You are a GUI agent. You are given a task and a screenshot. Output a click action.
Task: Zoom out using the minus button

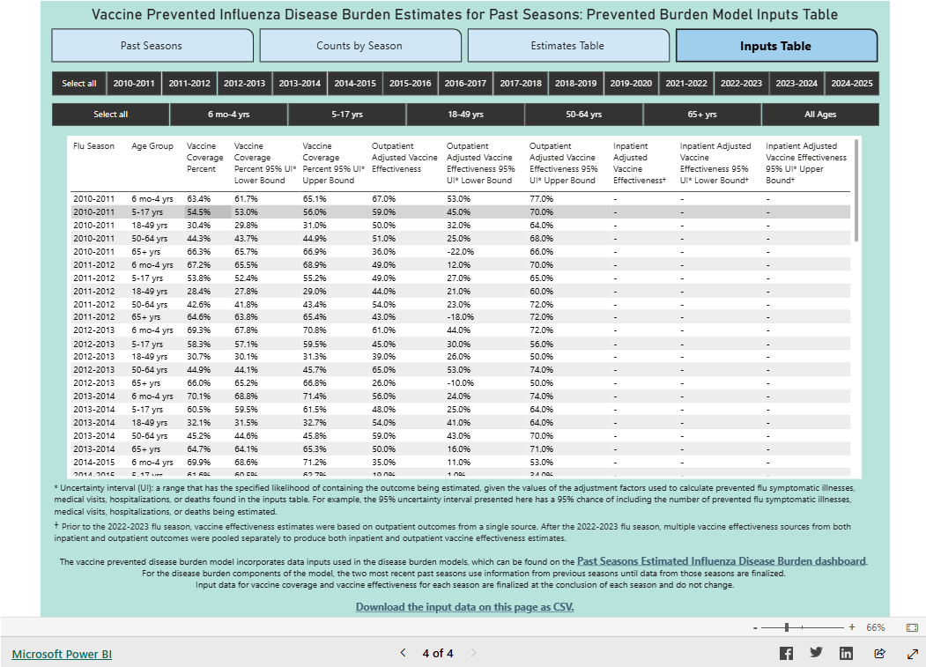click(755, 627)
